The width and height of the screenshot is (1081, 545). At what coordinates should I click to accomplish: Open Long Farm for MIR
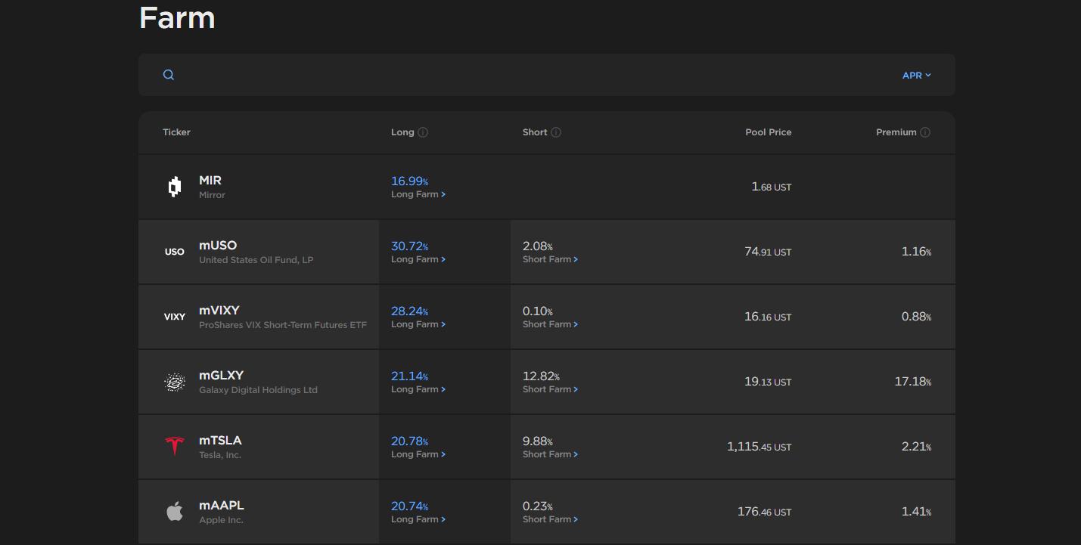tap(418, 195)
